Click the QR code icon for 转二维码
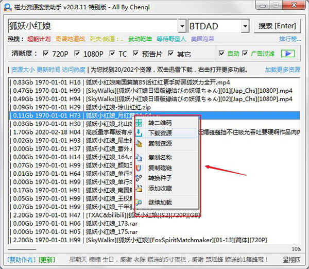 tap(139, 123)
